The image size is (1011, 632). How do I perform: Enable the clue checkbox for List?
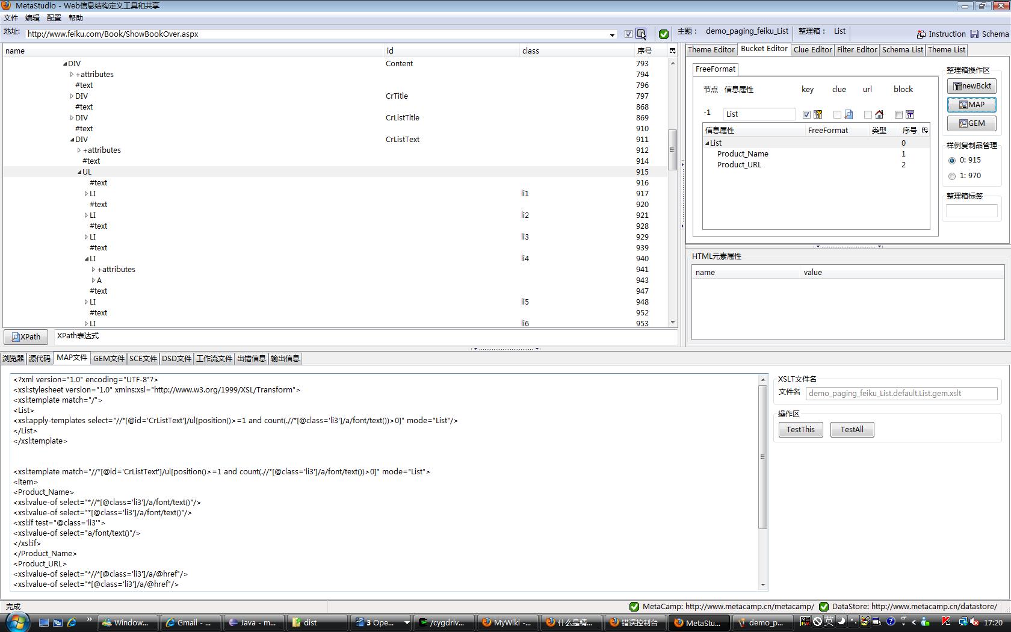[x=837, y=114]
